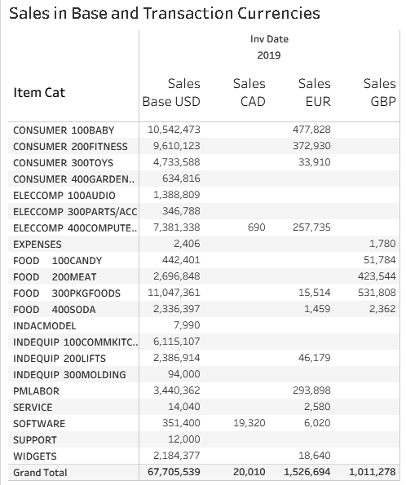406x485 pixels.
Task: Click the 257,735 EUR sales value
Action: coord(311,227)
